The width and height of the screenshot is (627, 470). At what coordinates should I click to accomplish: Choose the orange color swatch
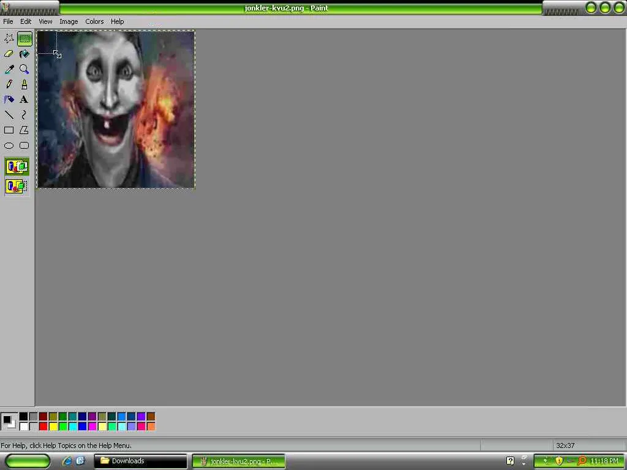151,427
